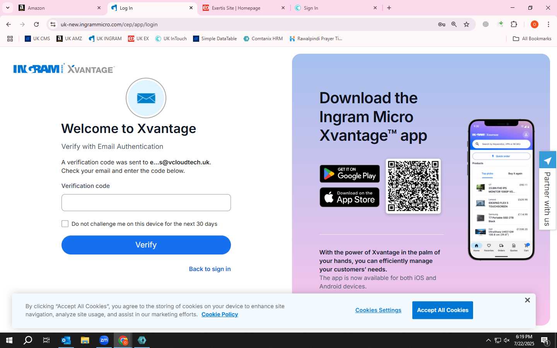Close the Log In tab
557x348 pixels.
click(x=191, y=8)
